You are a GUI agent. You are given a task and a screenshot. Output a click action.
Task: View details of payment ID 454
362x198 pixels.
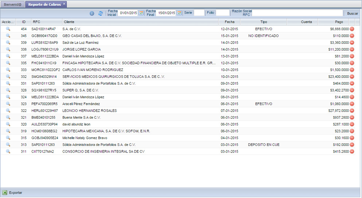[x=8, y=29]
